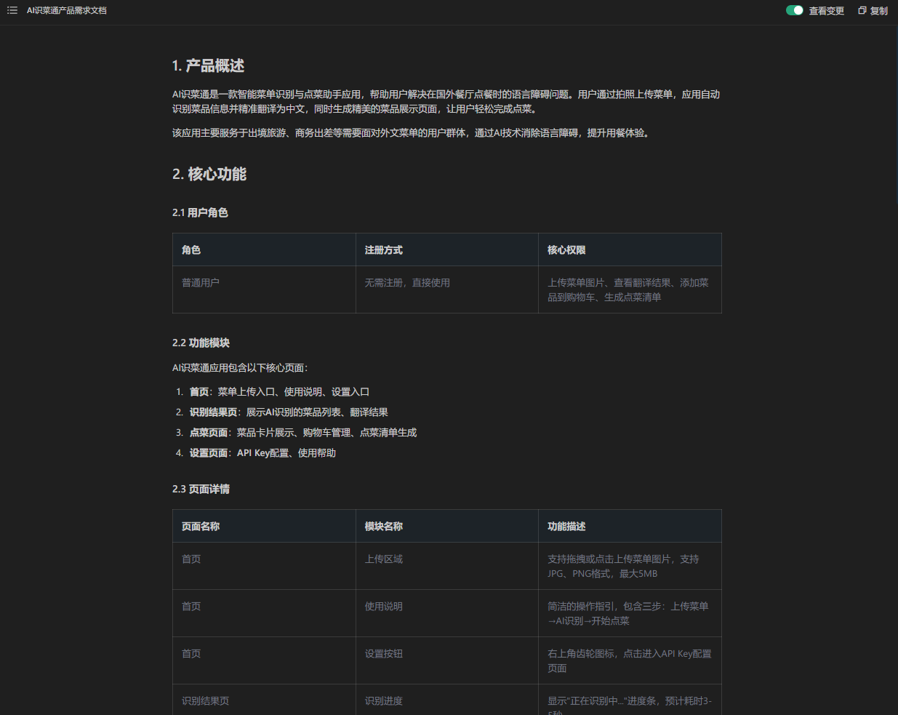
Task: Toggle the 查看变更 switch off
Action: coord(794,11)
